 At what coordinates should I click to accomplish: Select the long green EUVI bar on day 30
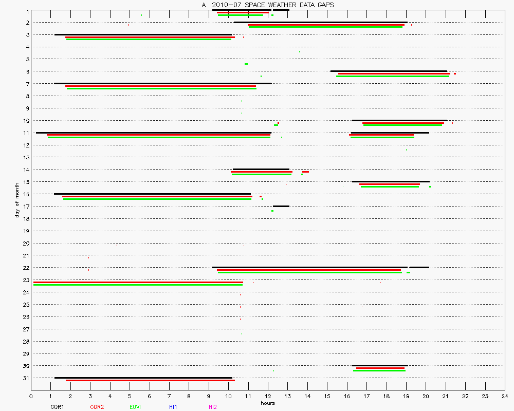coord(379,370)
